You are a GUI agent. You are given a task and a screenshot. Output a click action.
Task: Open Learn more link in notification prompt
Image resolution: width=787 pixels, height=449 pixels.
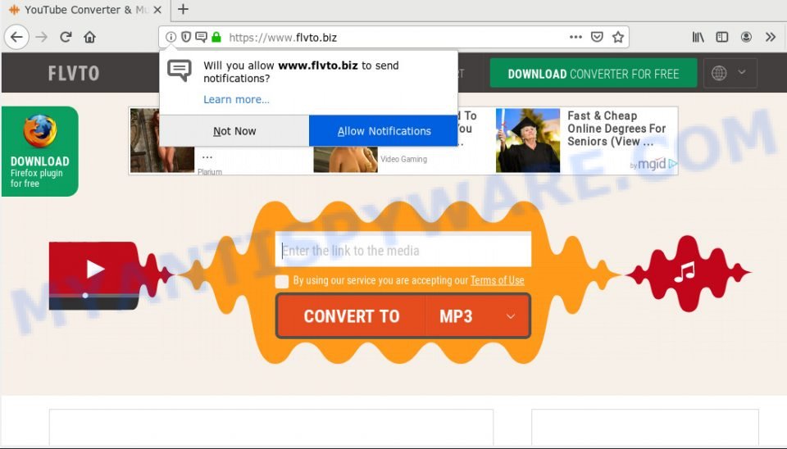[x=236, y=99]
